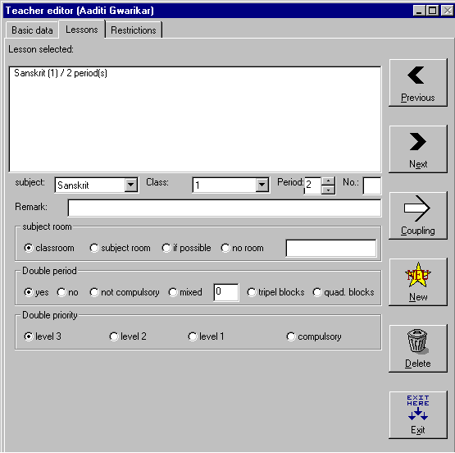This screenshot has width=455, height=453.
Task: Open the Class dropdown list
Action: (262, 185)
